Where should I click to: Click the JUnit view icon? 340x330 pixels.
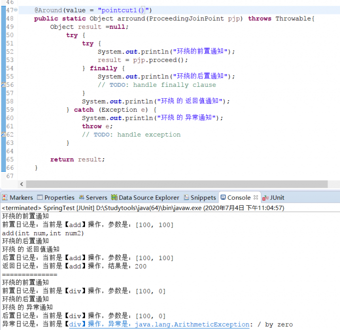265,198
